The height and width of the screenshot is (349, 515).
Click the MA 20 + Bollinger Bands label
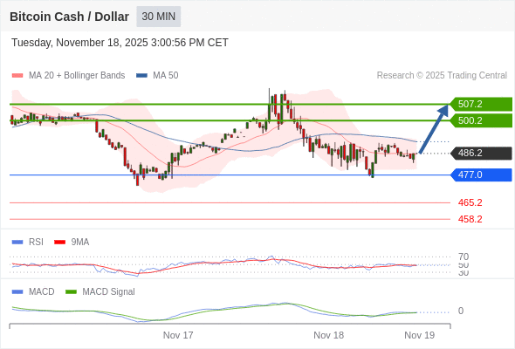pyautogui.click(x=77, y=76)
